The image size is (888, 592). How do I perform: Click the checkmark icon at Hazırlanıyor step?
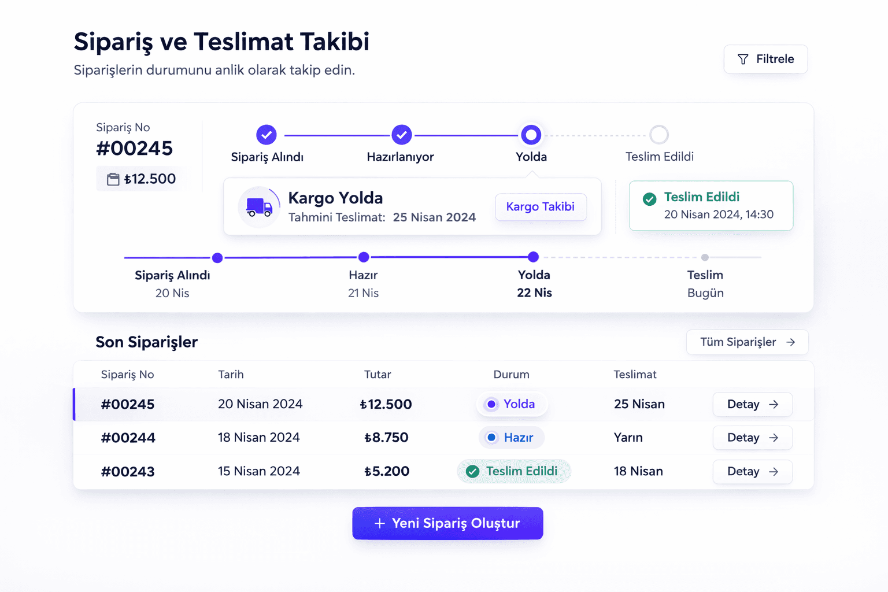402,135
